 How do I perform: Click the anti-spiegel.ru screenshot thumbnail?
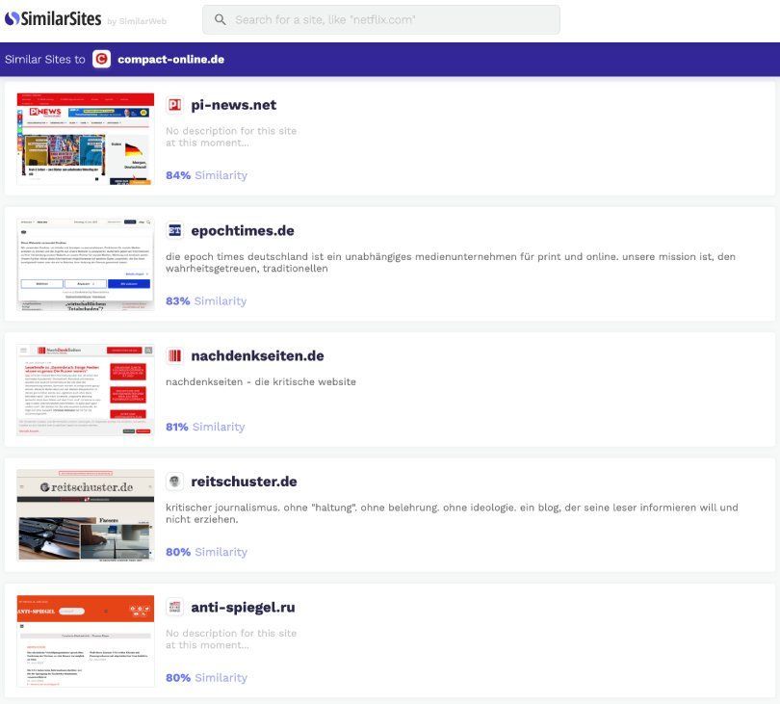(86, 640)
